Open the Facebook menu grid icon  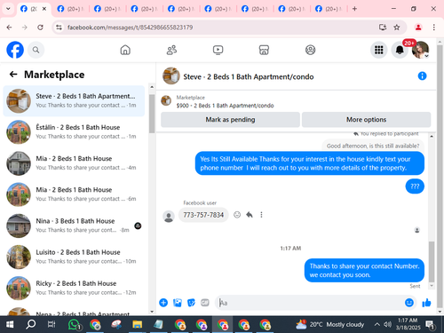coord(379,50)
